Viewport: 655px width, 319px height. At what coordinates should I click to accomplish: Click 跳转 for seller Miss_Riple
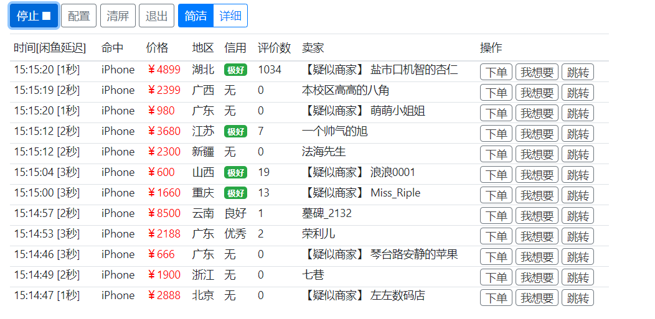577,195
